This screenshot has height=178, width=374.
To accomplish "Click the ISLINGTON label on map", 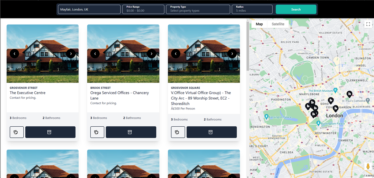I will 363,58.
